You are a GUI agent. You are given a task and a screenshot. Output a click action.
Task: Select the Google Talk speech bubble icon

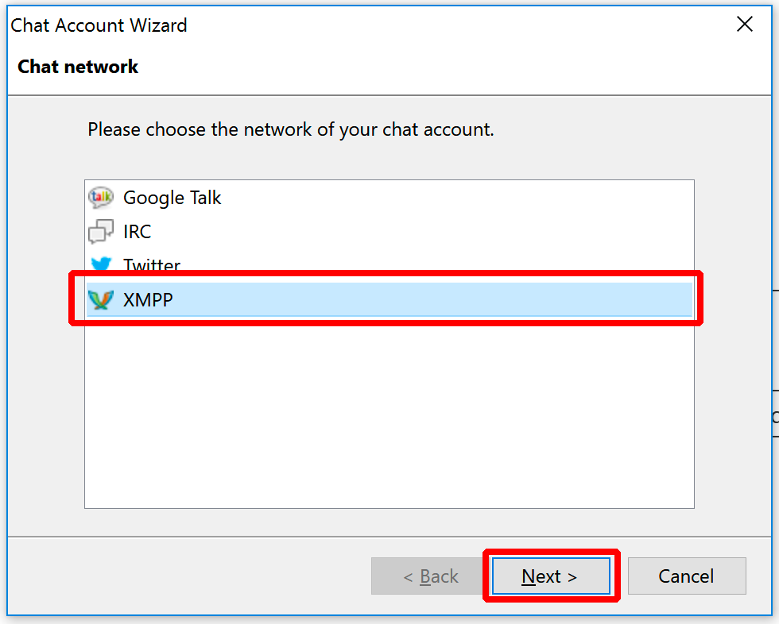tap(101, 198)
